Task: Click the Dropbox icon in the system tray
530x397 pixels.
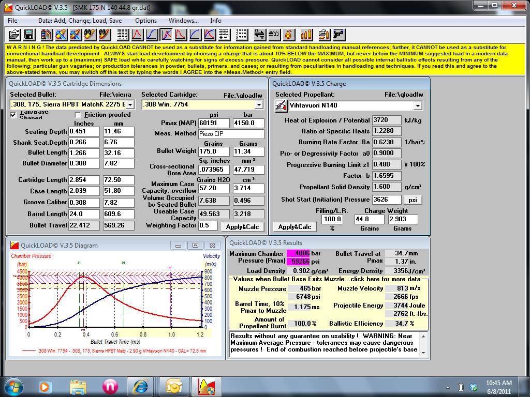Action: tap(473, 387)
